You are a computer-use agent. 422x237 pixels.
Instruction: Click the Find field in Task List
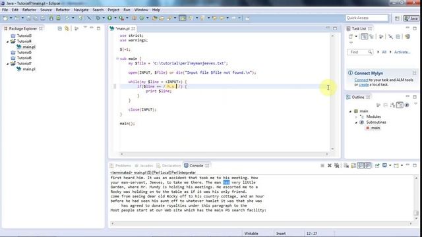pos(360,52)
